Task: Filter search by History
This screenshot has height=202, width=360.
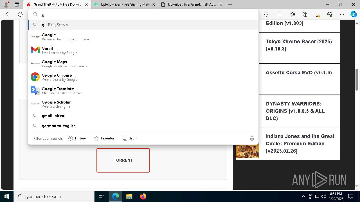Action: [x=77, y=138]
